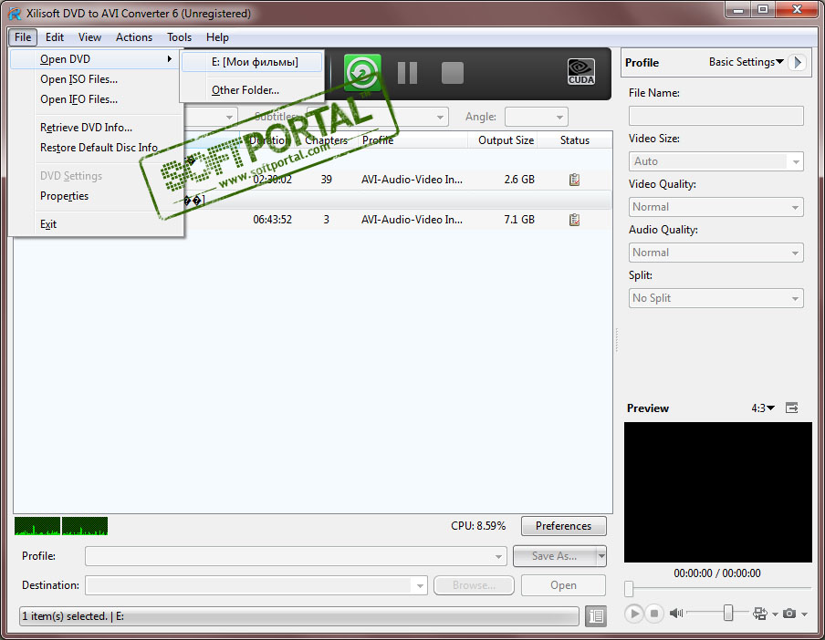Click the Stop conversion button
This screenshot has height=640, width=825.
(453, 73)
